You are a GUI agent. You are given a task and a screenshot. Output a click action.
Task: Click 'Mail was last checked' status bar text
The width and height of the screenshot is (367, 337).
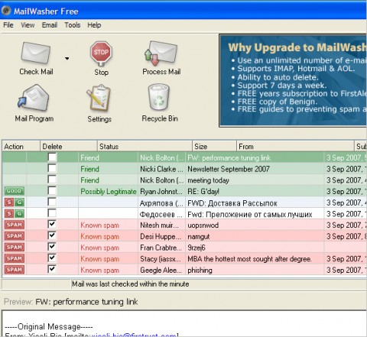pos(130,284)
